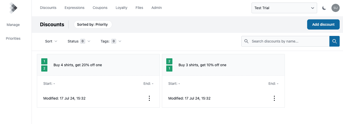This screenshot has width=343, height=124.
Task: Expand the Status filter dropdown
Action: pos(79,41)
